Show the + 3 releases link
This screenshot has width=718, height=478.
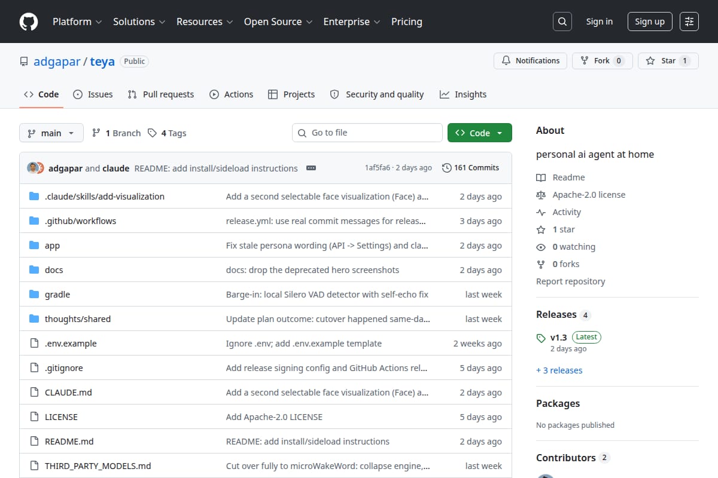(559, 370)
